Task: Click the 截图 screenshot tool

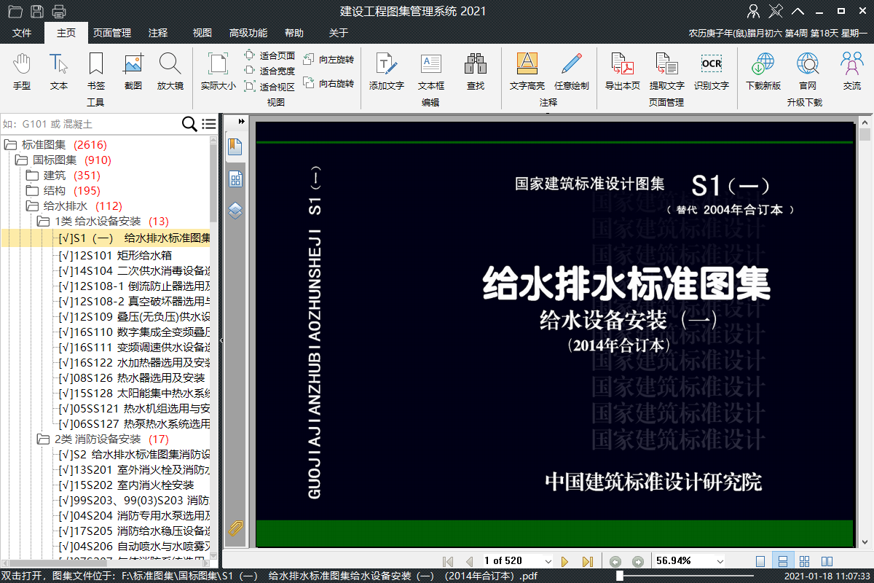Action: [133, 71]
